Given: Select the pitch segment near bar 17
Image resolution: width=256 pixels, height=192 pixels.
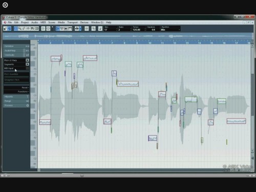Looking at the screenshot, I should point(236,121).
